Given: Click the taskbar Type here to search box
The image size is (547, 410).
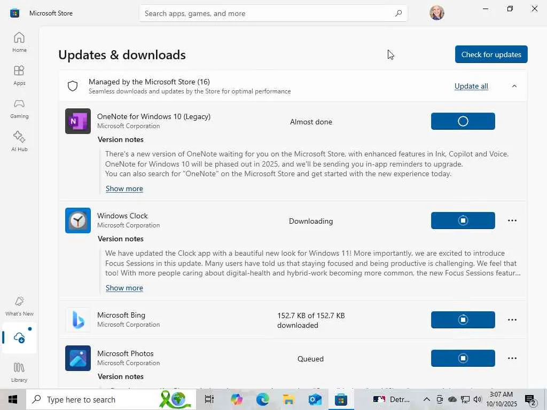Looking at the screenshot, I should 111,399.
